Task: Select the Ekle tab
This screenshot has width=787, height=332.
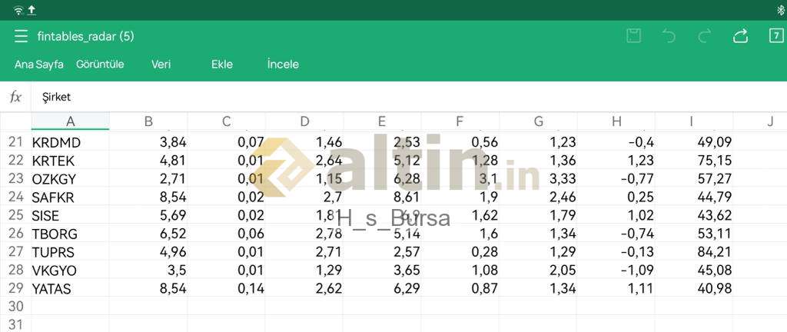Action: click(222, 65)
